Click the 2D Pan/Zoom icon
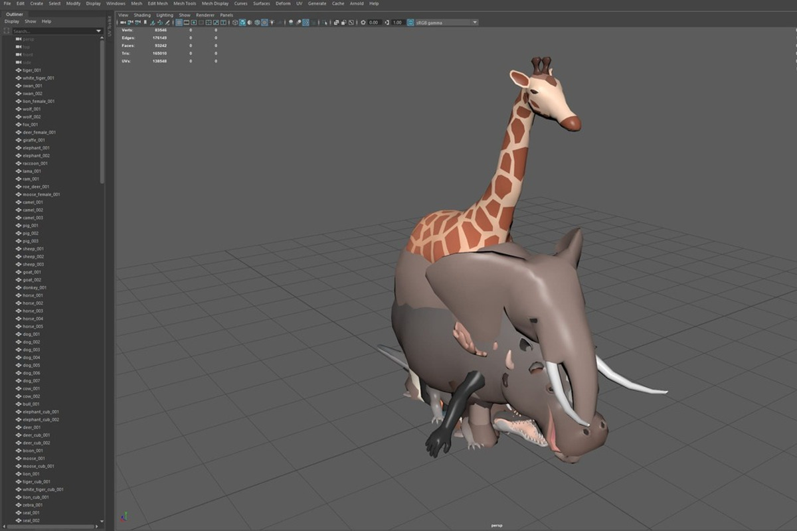This screenshot has height=531, width=797. coord(160,23)
